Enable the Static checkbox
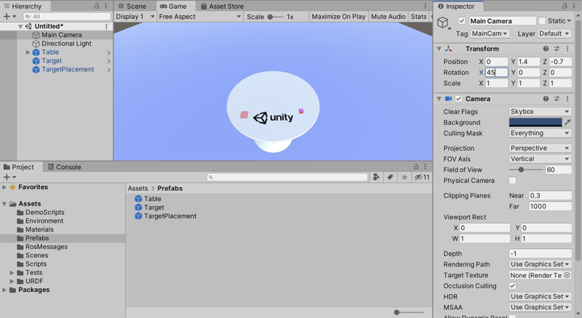This screenshot has width=582, height=318. click(x=542, y=21)
